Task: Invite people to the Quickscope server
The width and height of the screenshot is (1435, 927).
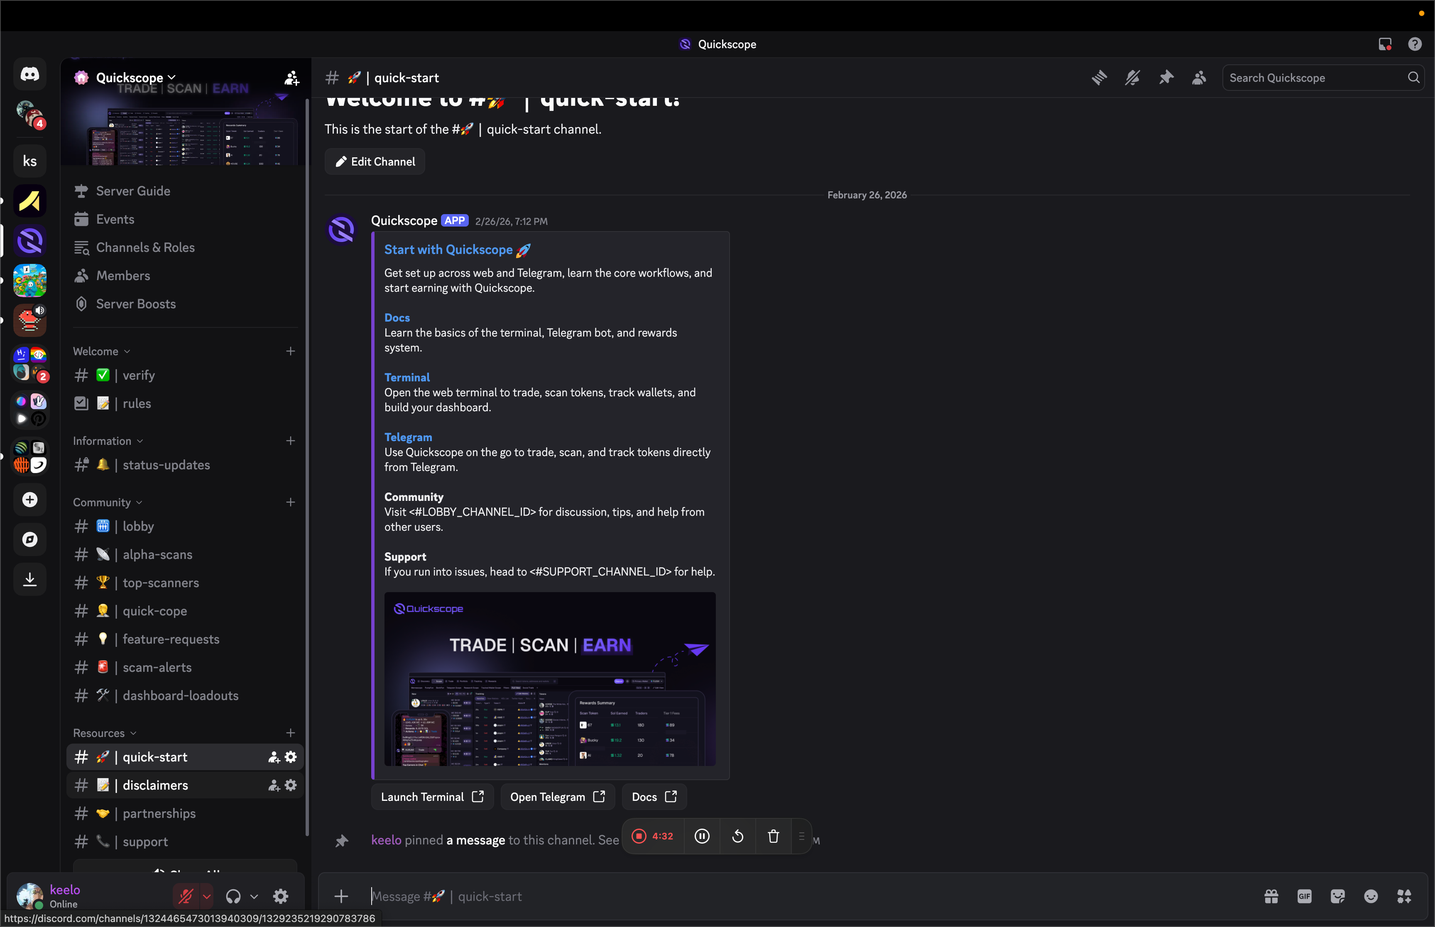Action: click(291, 78)
